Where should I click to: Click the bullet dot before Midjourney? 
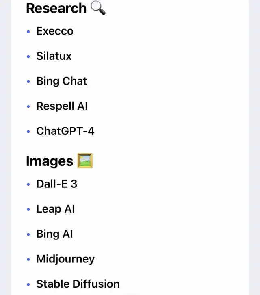coord(28,259)
